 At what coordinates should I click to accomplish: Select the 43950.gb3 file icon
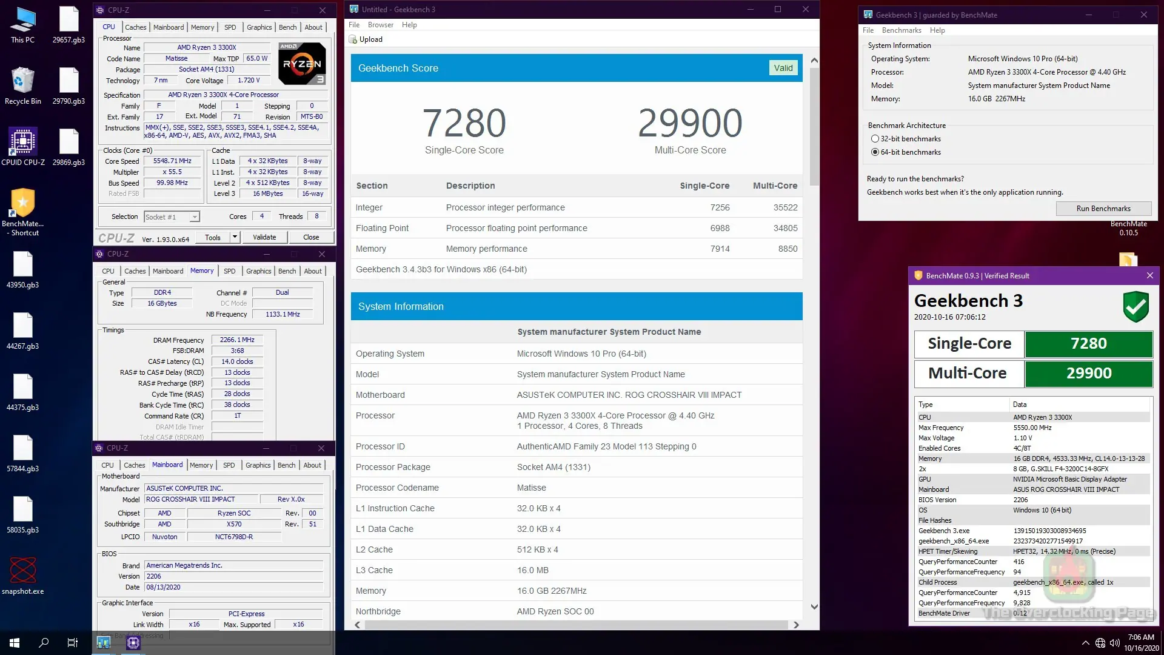[22, 269]
